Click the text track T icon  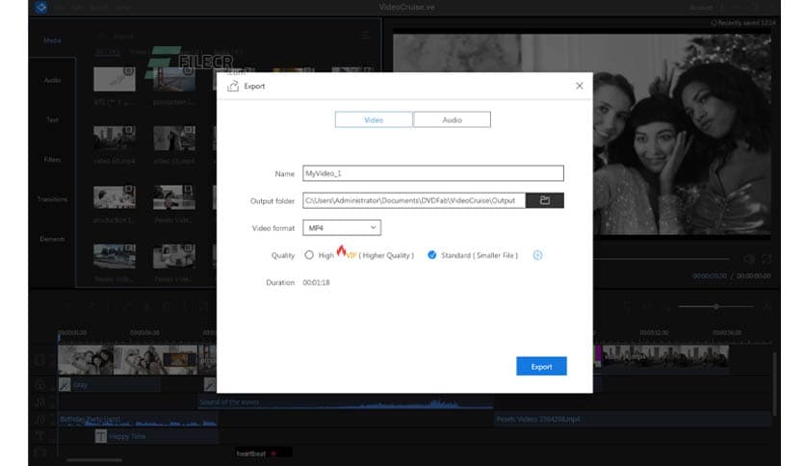point(39,436)
